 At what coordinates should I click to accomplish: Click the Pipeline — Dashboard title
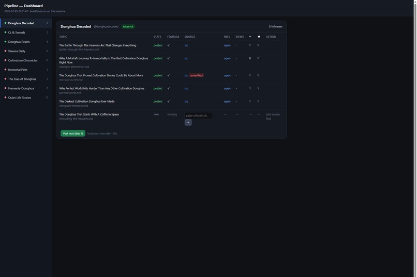tap(23, 6)
